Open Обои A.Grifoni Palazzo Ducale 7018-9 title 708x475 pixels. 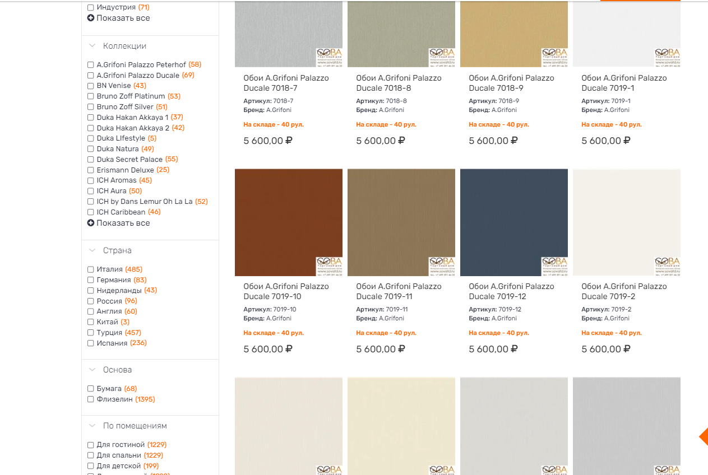click(x=511, y=83)
